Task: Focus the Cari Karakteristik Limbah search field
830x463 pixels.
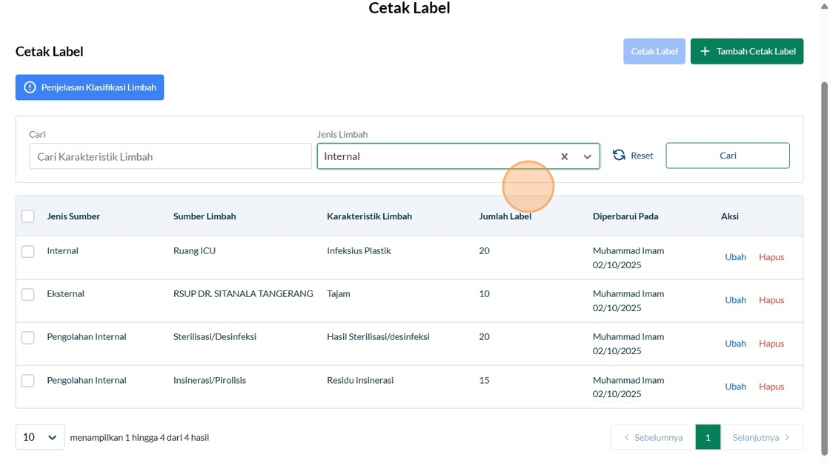Action: pyautogui.click(x=170, y=156)
